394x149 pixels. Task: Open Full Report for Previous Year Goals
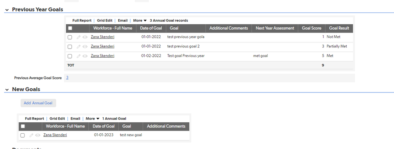click(x=82, y=20)
